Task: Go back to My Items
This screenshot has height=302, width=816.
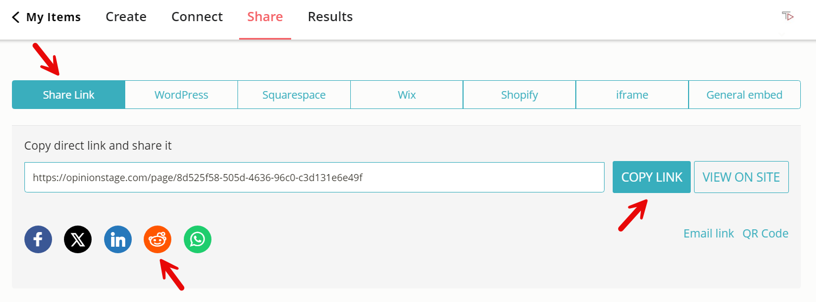Action: [46, 17]
